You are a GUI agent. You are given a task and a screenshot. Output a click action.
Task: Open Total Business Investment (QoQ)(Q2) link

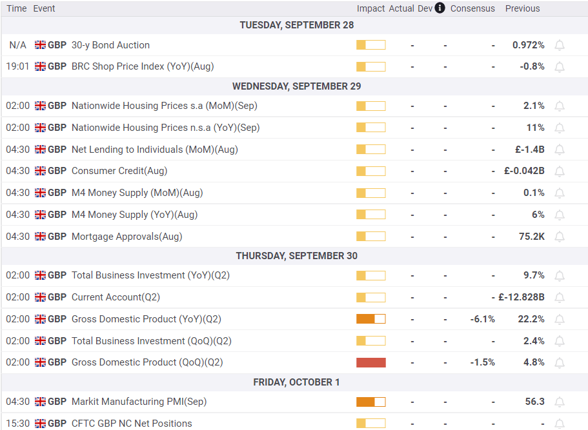tap(151, 341)
